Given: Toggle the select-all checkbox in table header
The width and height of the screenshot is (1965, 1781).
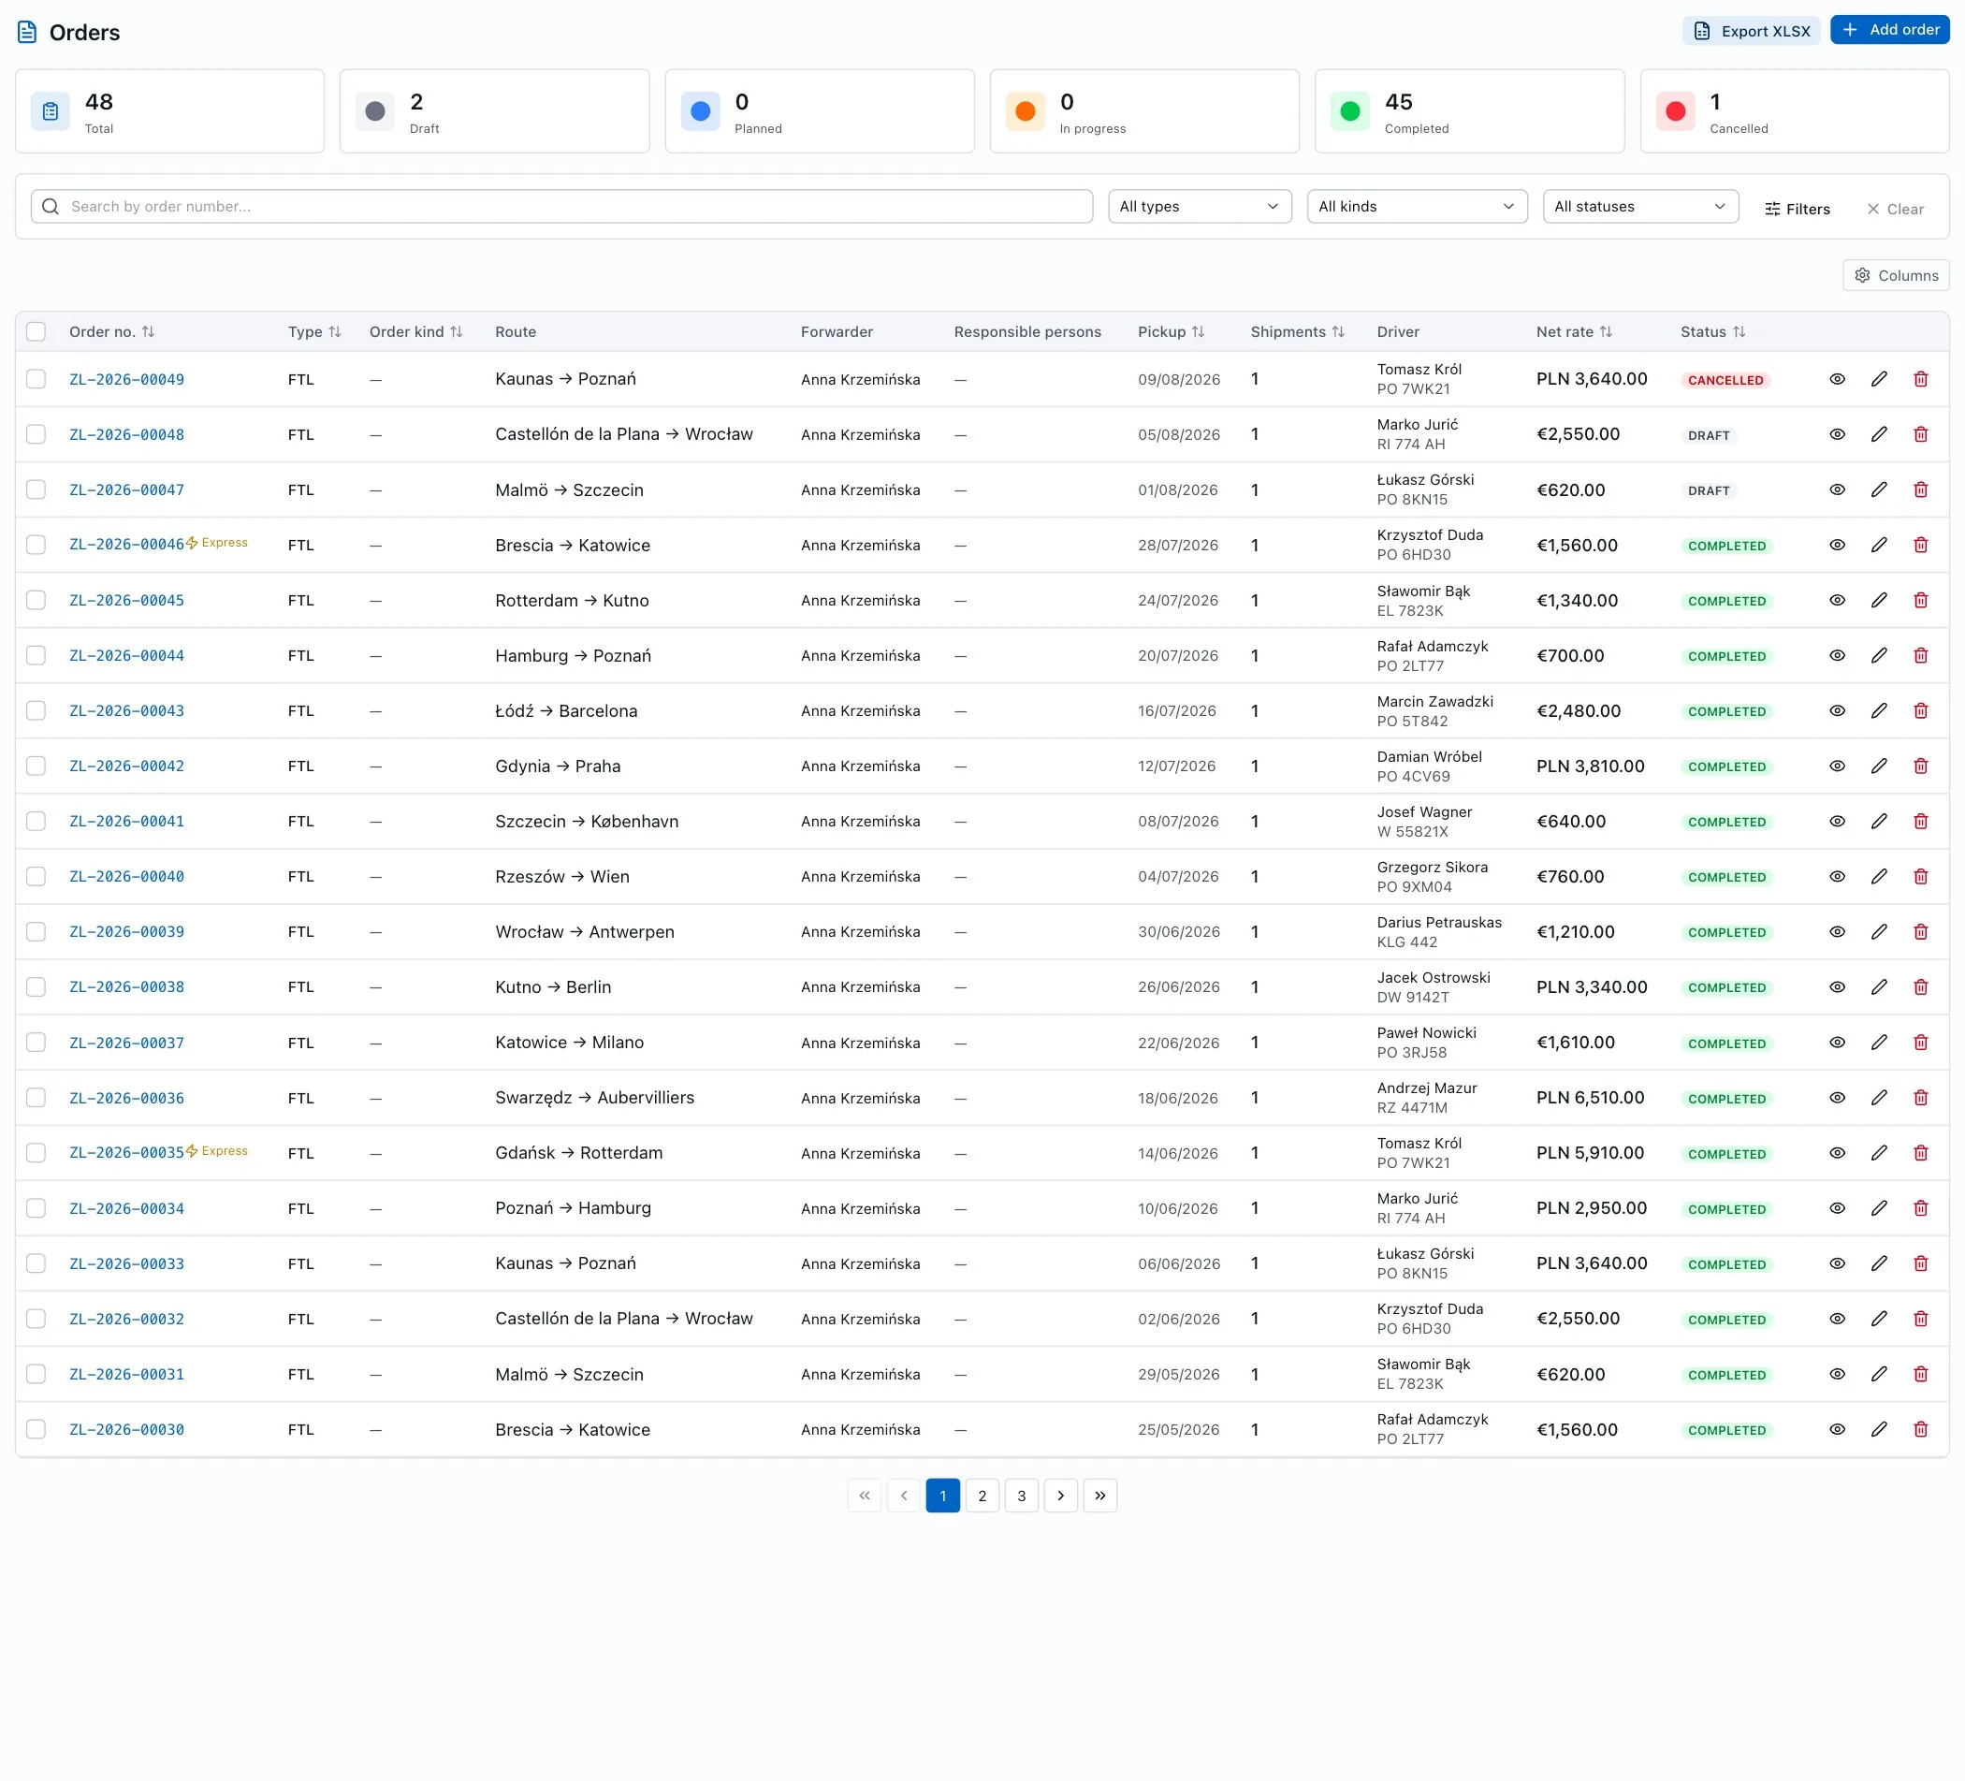Looking at the screenshot, I should 36,331.
